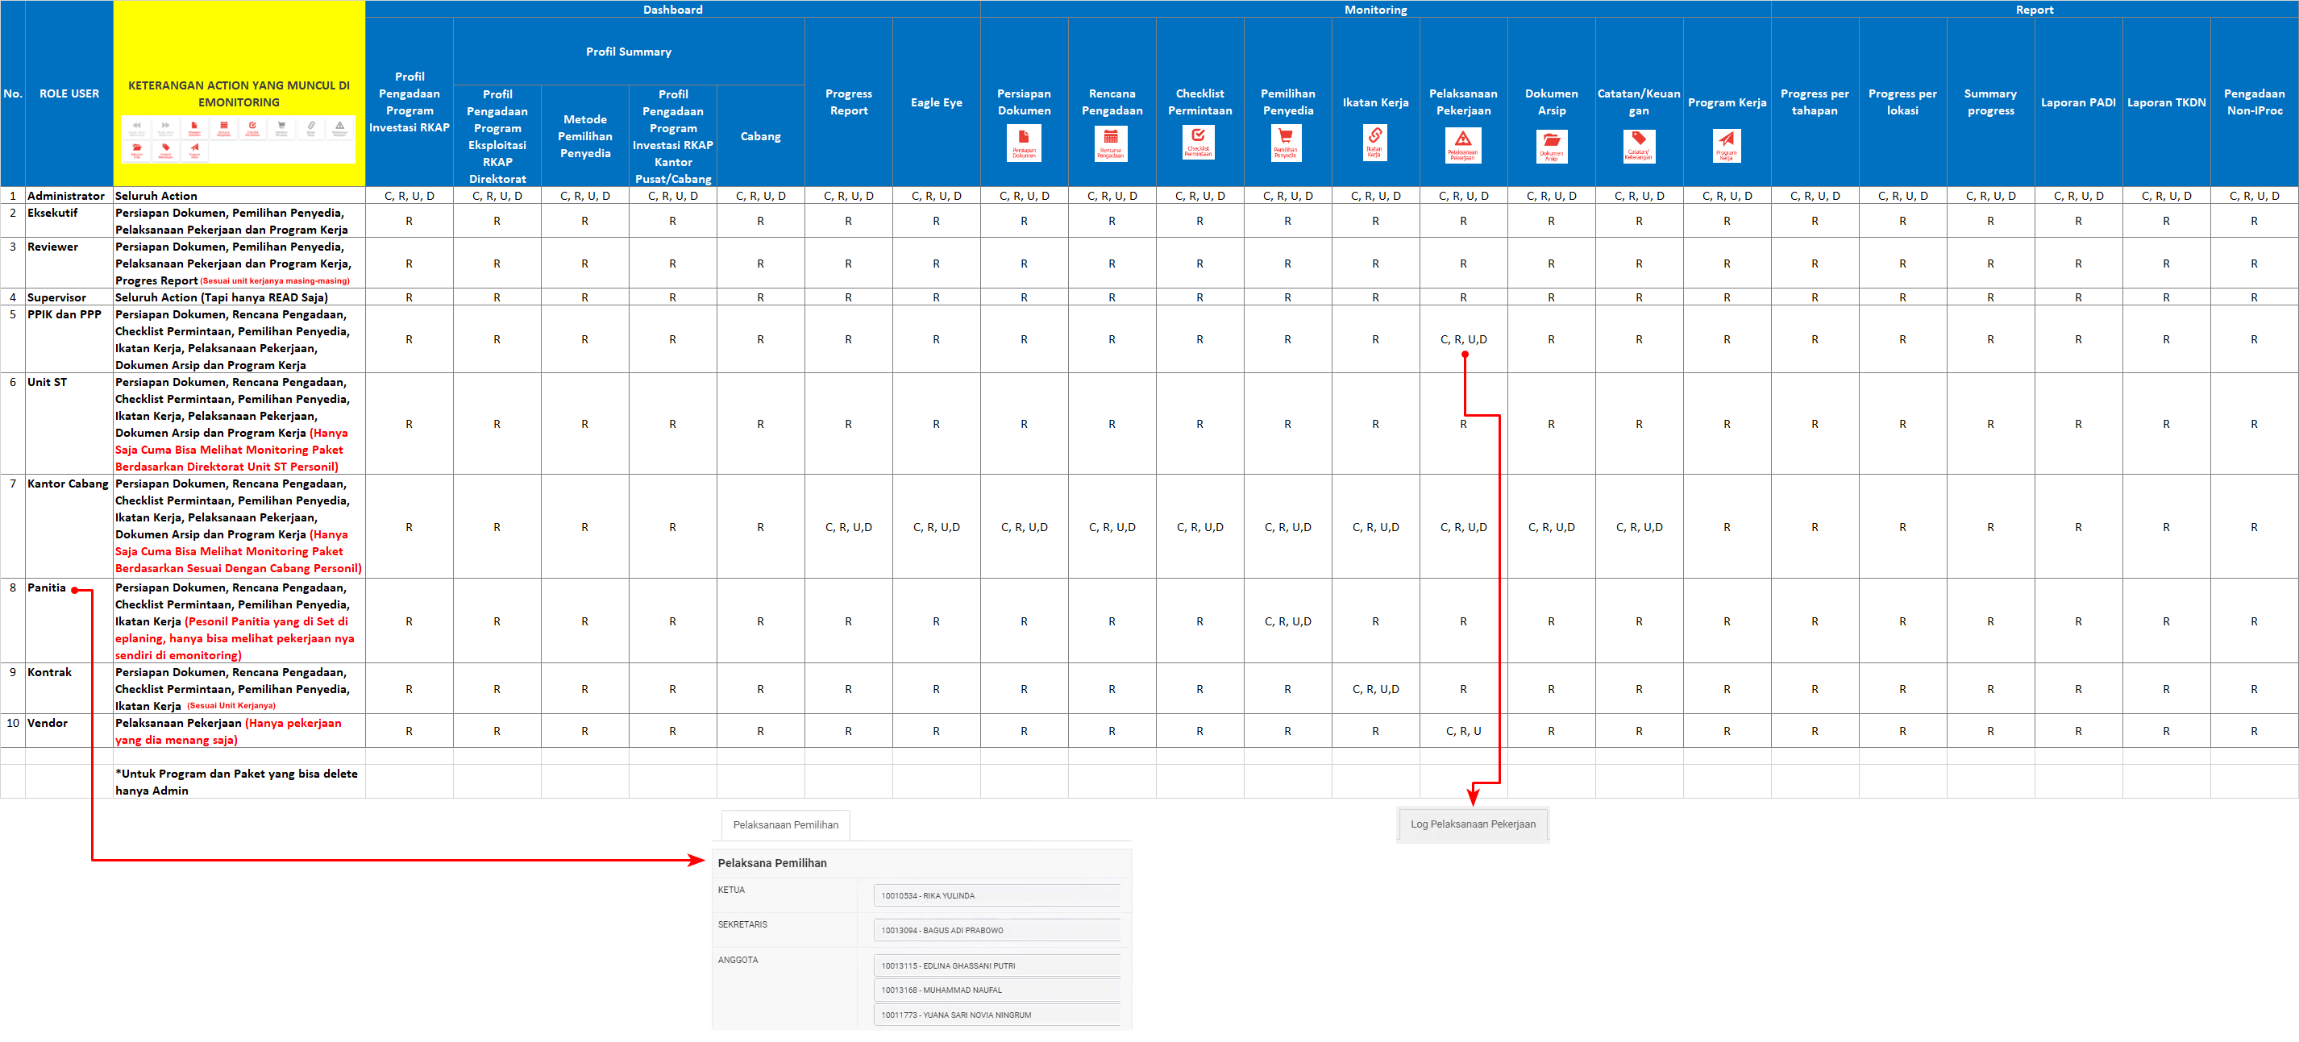
Task: Click the SEKRETARIS field BAGUS ADI PRABOWO
Action: click(x=996, y=930)
